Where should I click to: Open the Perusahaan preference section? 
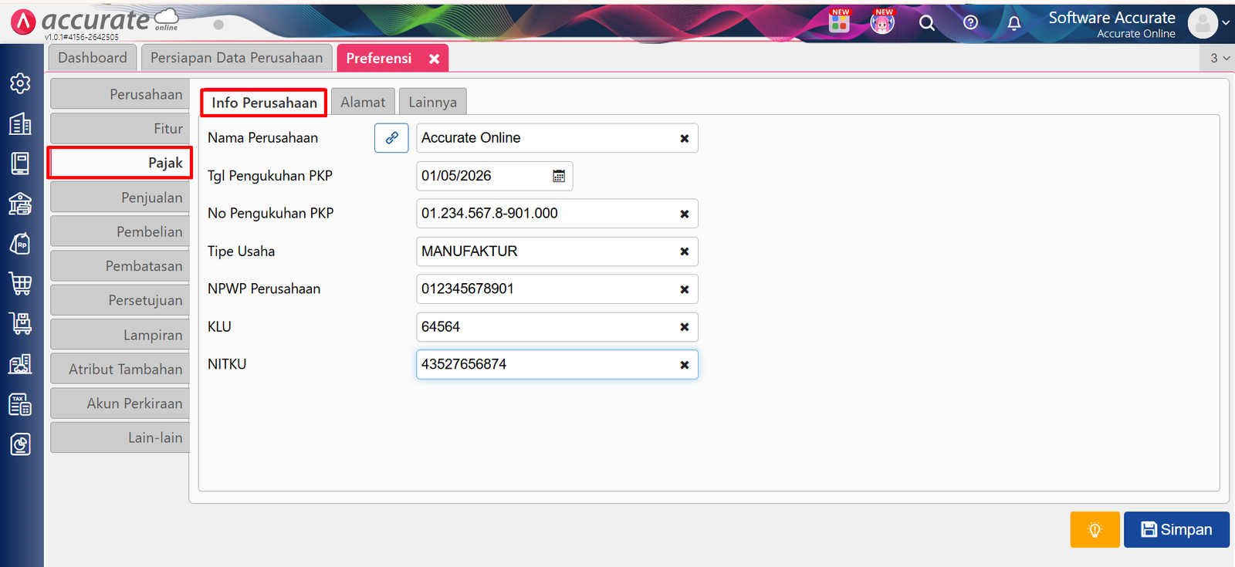pyautogui.click(x=120, y=94)
